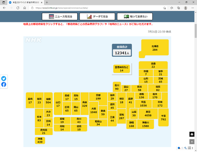
Task: Select Saitama tile showing 1036
Action: [143, 104]
